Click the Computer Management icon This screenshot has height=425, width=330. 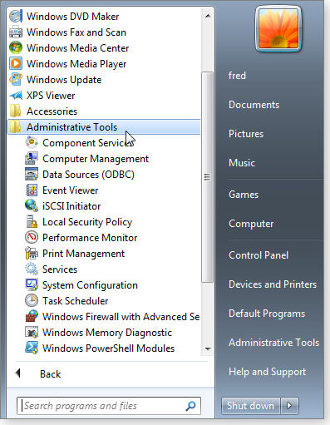(32, 159)
